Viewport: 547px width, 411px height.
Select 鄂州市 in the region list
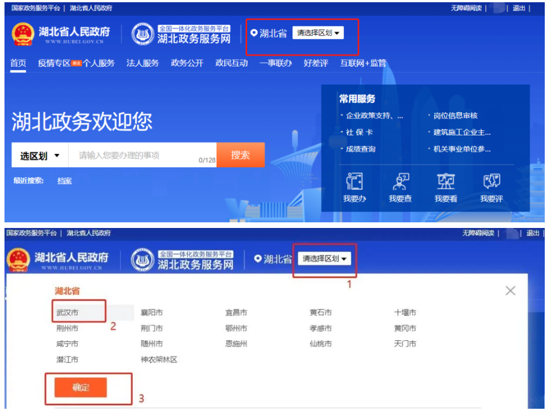(x=236, y=328)
